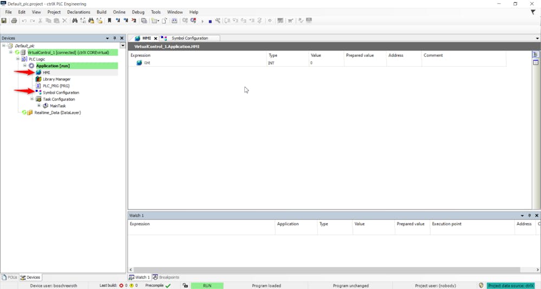The image size is (541, 289).
Task: Select Library Manager in the tree
Action: click(x=56, y=79)
